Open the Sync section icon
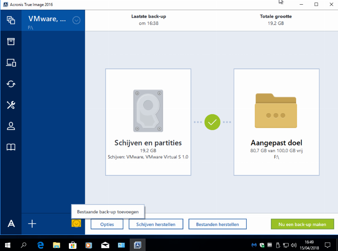Viewport: 338px width, 251px height. tap(11, 84)
